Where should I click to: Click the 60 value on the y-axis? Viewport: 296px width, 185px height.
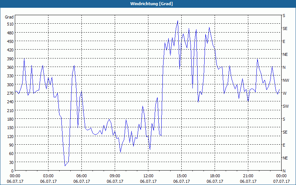(11, 154)
